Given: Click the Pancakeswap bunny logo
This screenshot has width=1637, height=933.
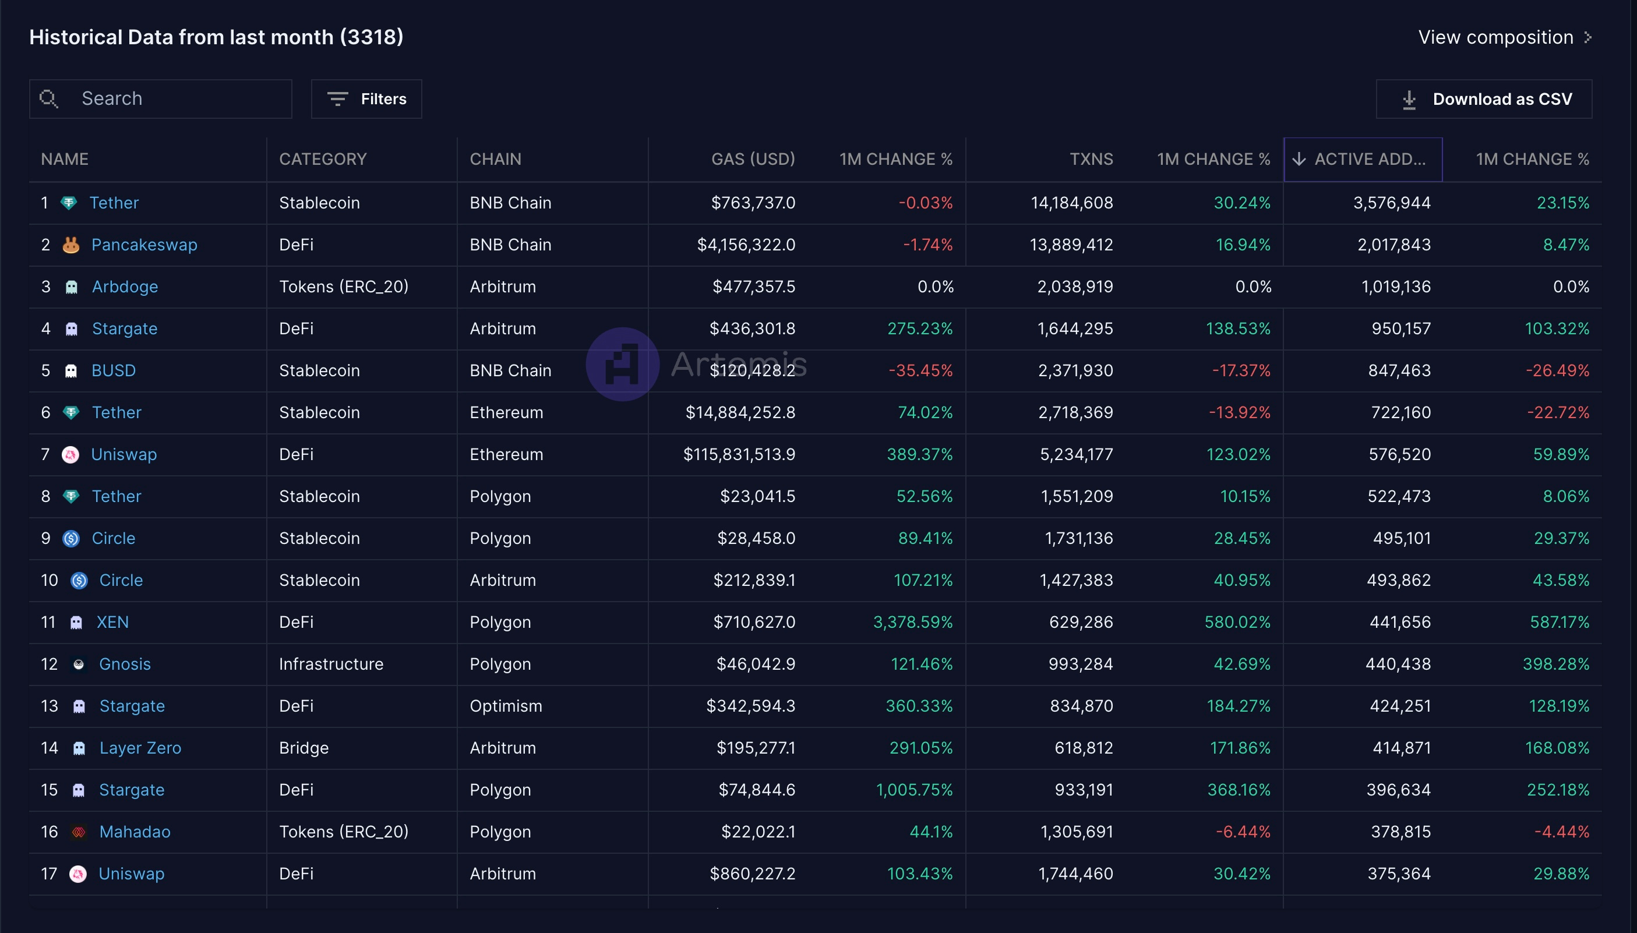Looking at the screenshot, I should pyautogui.click(x=70, y=245).
